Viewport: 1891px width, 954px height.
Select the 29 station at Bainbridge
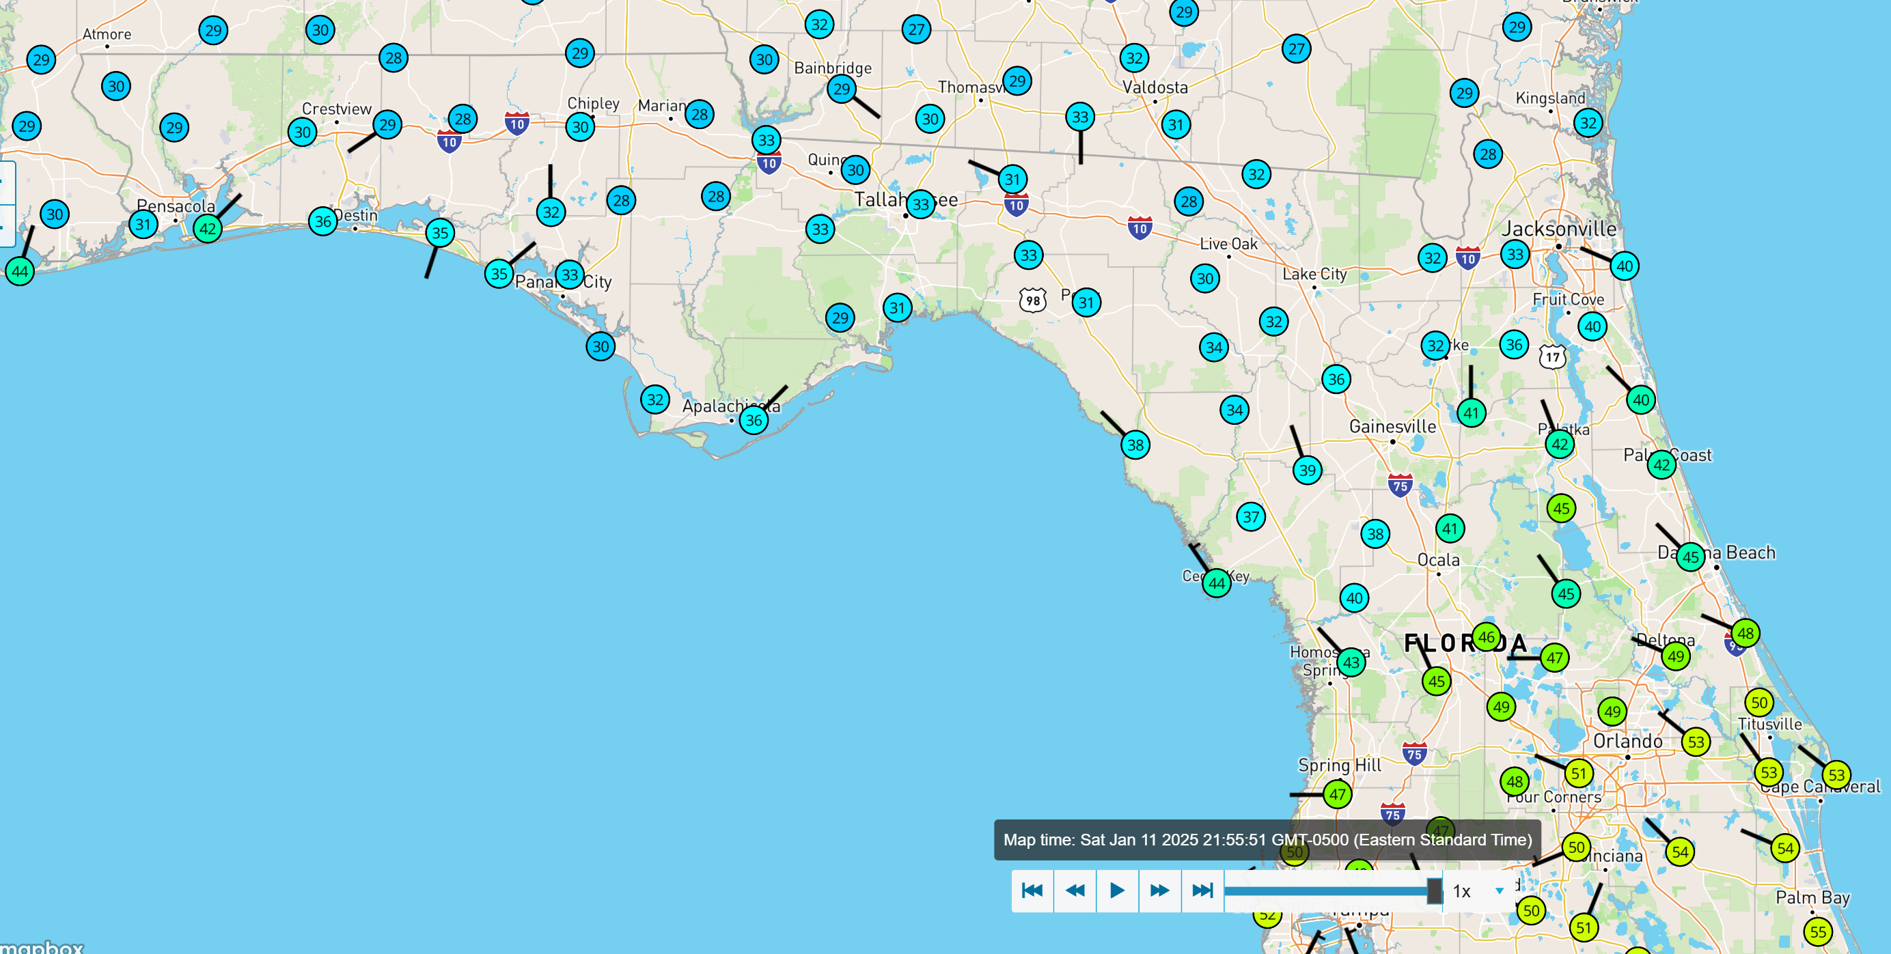842,89
